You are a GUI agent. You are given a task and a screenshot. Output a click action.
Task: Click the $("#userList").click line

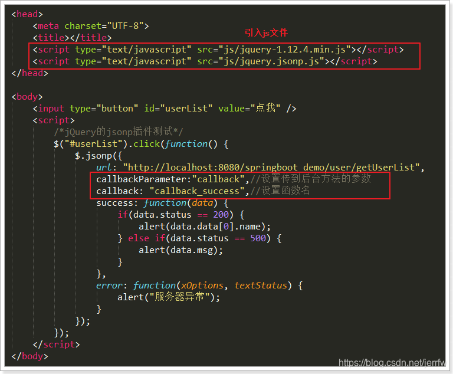pos(141,144)
